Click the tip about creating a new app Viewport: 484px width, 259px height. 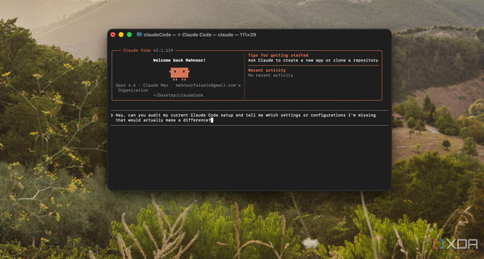coord(313,60)
